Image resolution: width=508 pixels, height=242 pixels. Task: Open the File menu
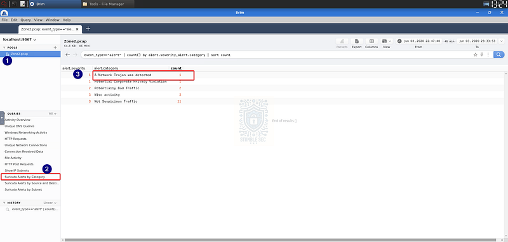(4, 20)
